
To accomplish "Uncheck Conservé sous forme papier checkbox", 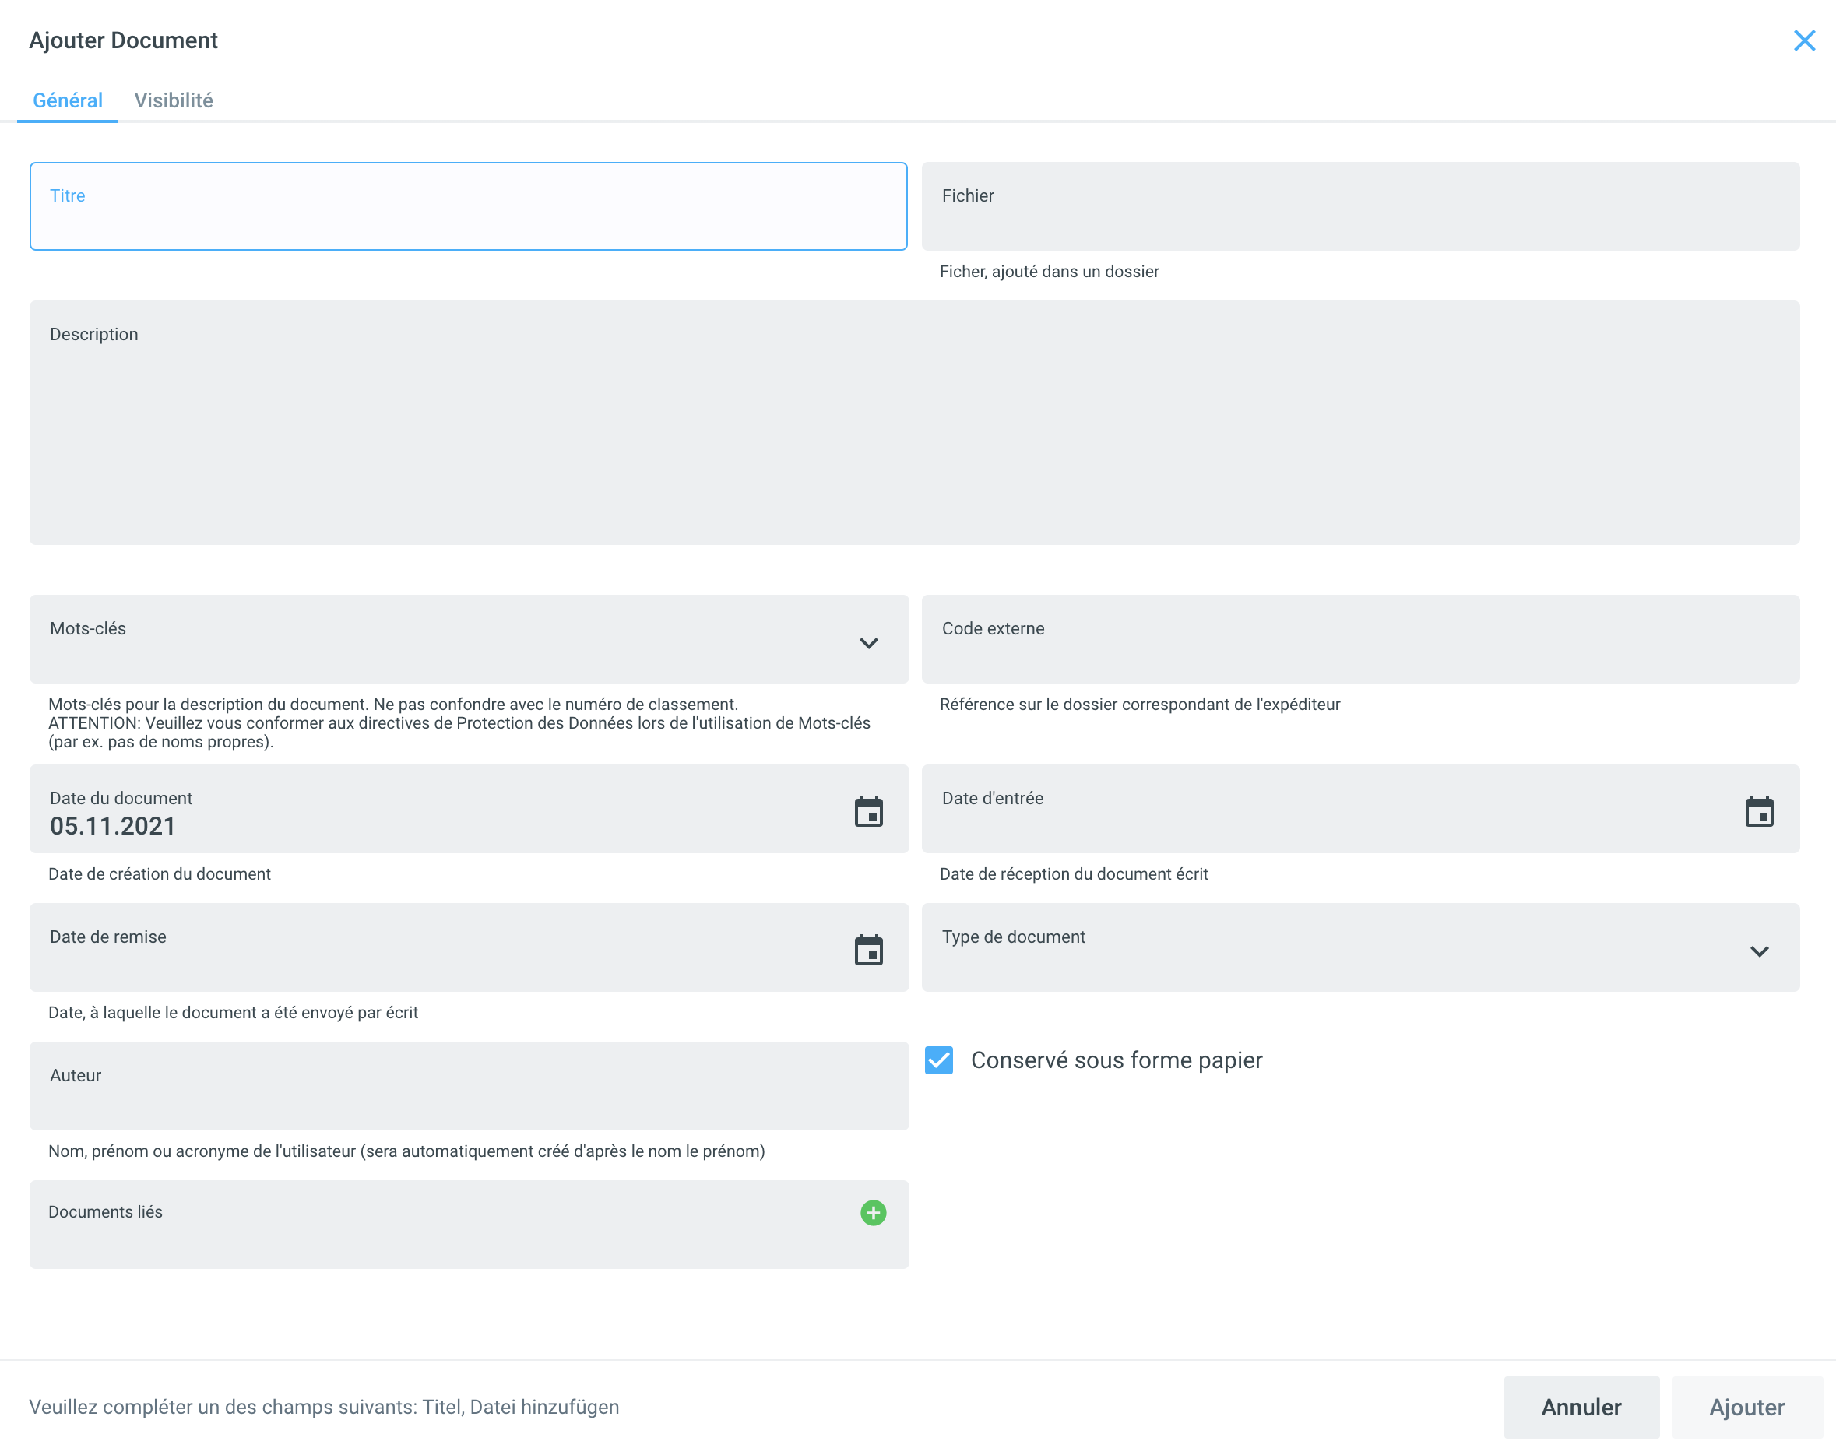I will coord(939,1060).
